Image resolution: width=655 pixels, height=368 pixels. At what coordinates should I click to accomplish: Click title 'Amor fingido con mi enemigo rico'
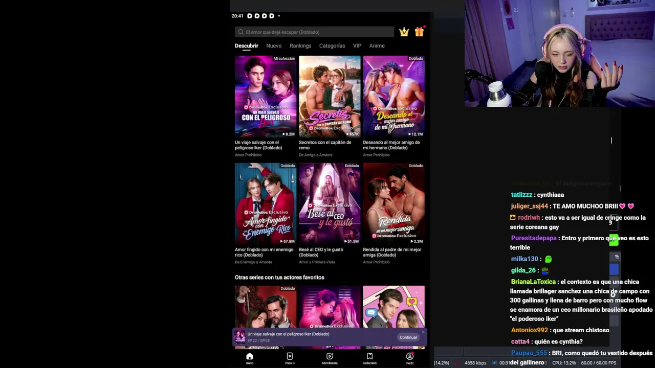[x=264, y=252]
